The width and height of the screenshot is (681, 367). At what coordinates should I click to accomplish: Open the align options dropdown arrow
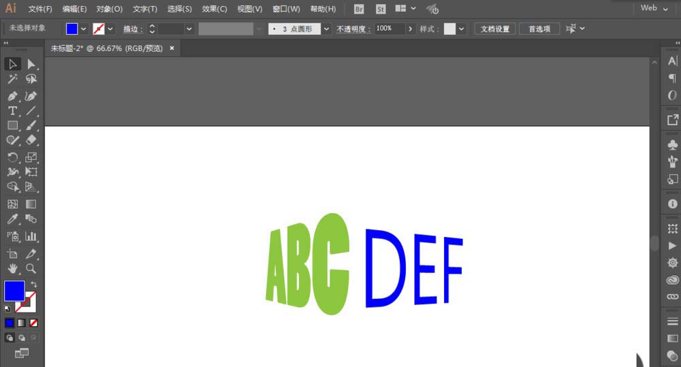click(x=582, y=29)
